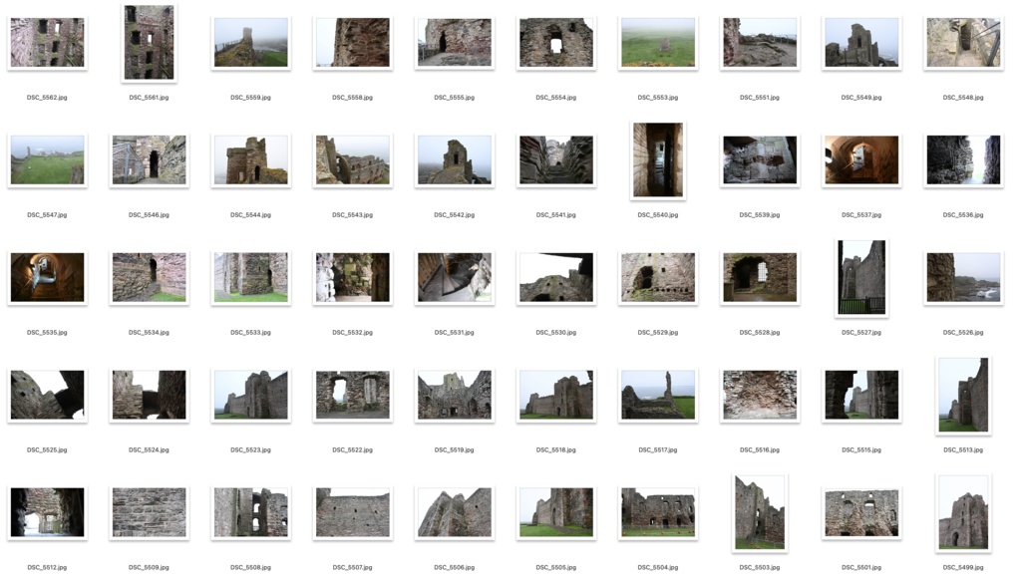This screenshot has width=1021, height=584.
Task: Click the label DSC_5532.jpg
Action: pyautogui.click(x=352, y=333)
